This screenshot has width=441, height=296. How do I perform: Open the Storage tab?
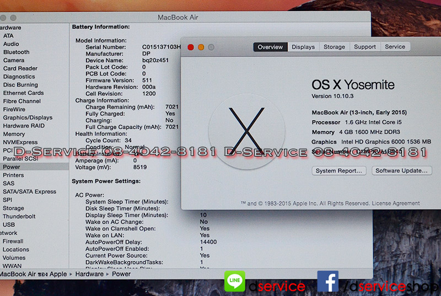point(334,47)
